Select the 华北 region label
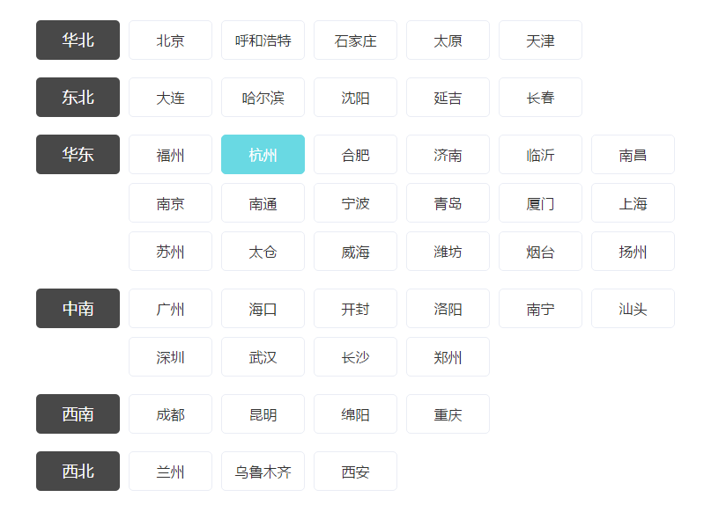Viewport: 726px width, 512px height. click(x=78, y=40)
